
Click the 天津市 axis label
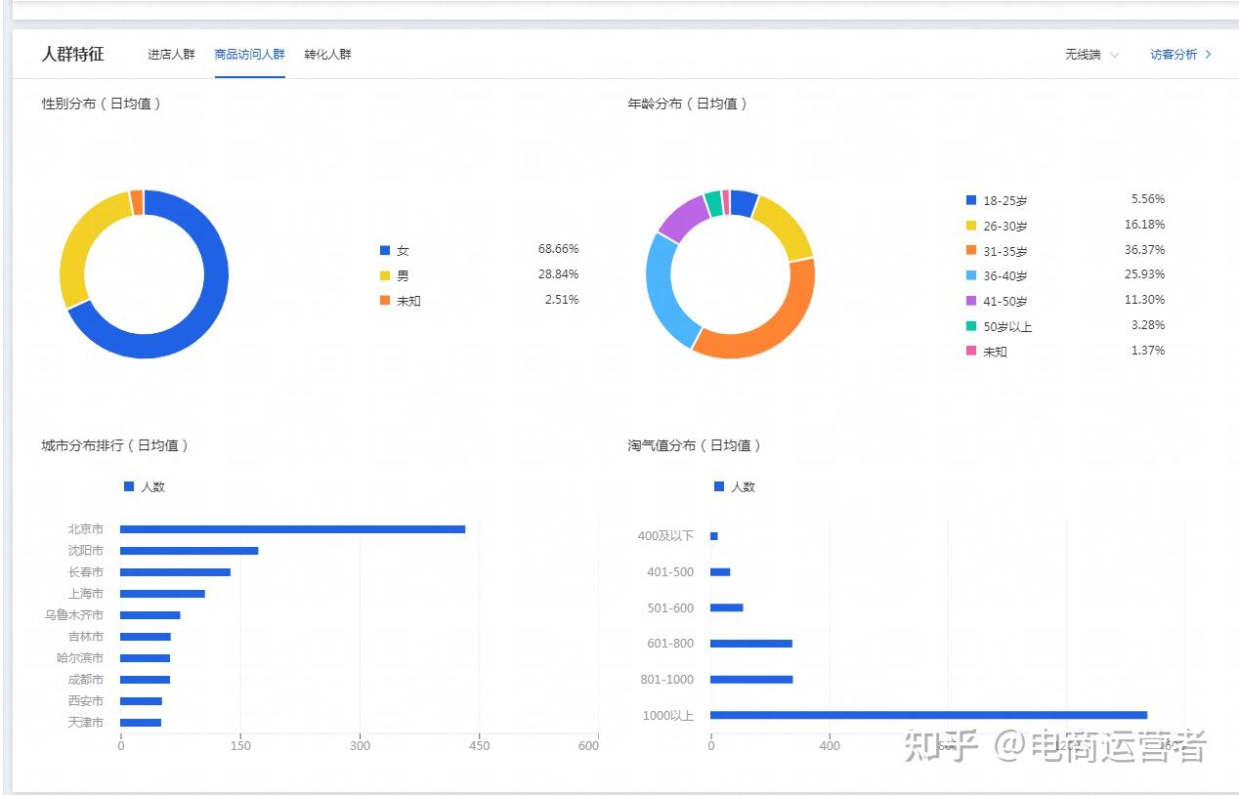[86, 723]
